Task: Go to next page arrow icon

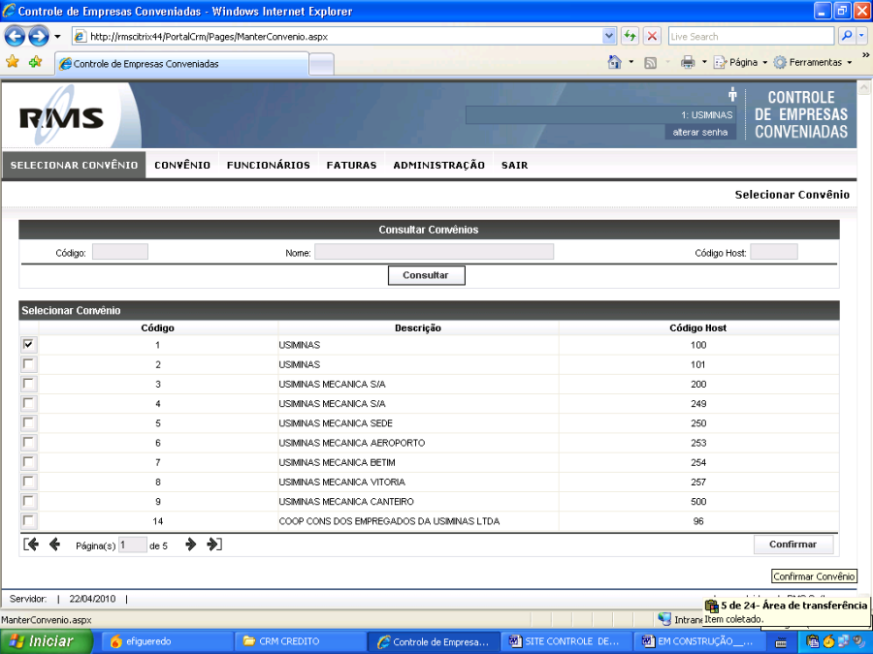Action: pyautogui.click(x=190, y=545)
